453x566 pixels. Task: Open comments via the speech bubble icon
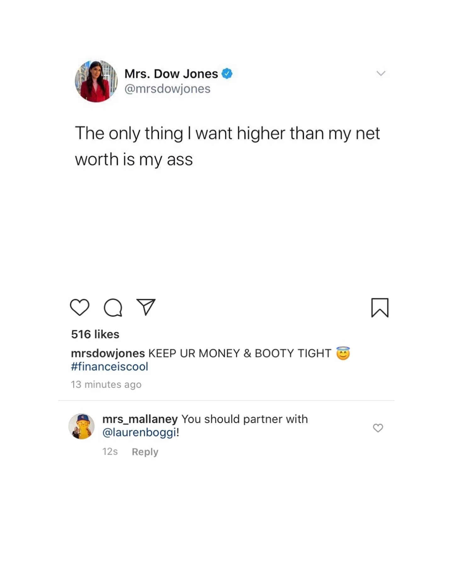[113, 307]
